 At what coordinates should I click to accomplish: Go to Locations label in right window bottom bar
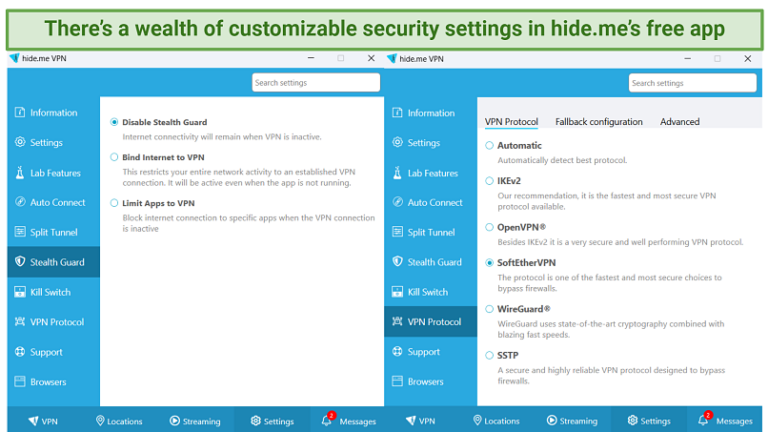502,421
